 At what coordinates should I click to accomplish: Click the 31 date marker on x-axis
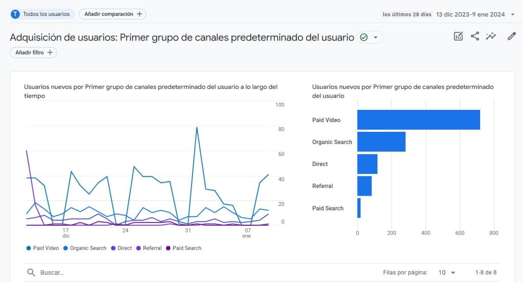188,230
